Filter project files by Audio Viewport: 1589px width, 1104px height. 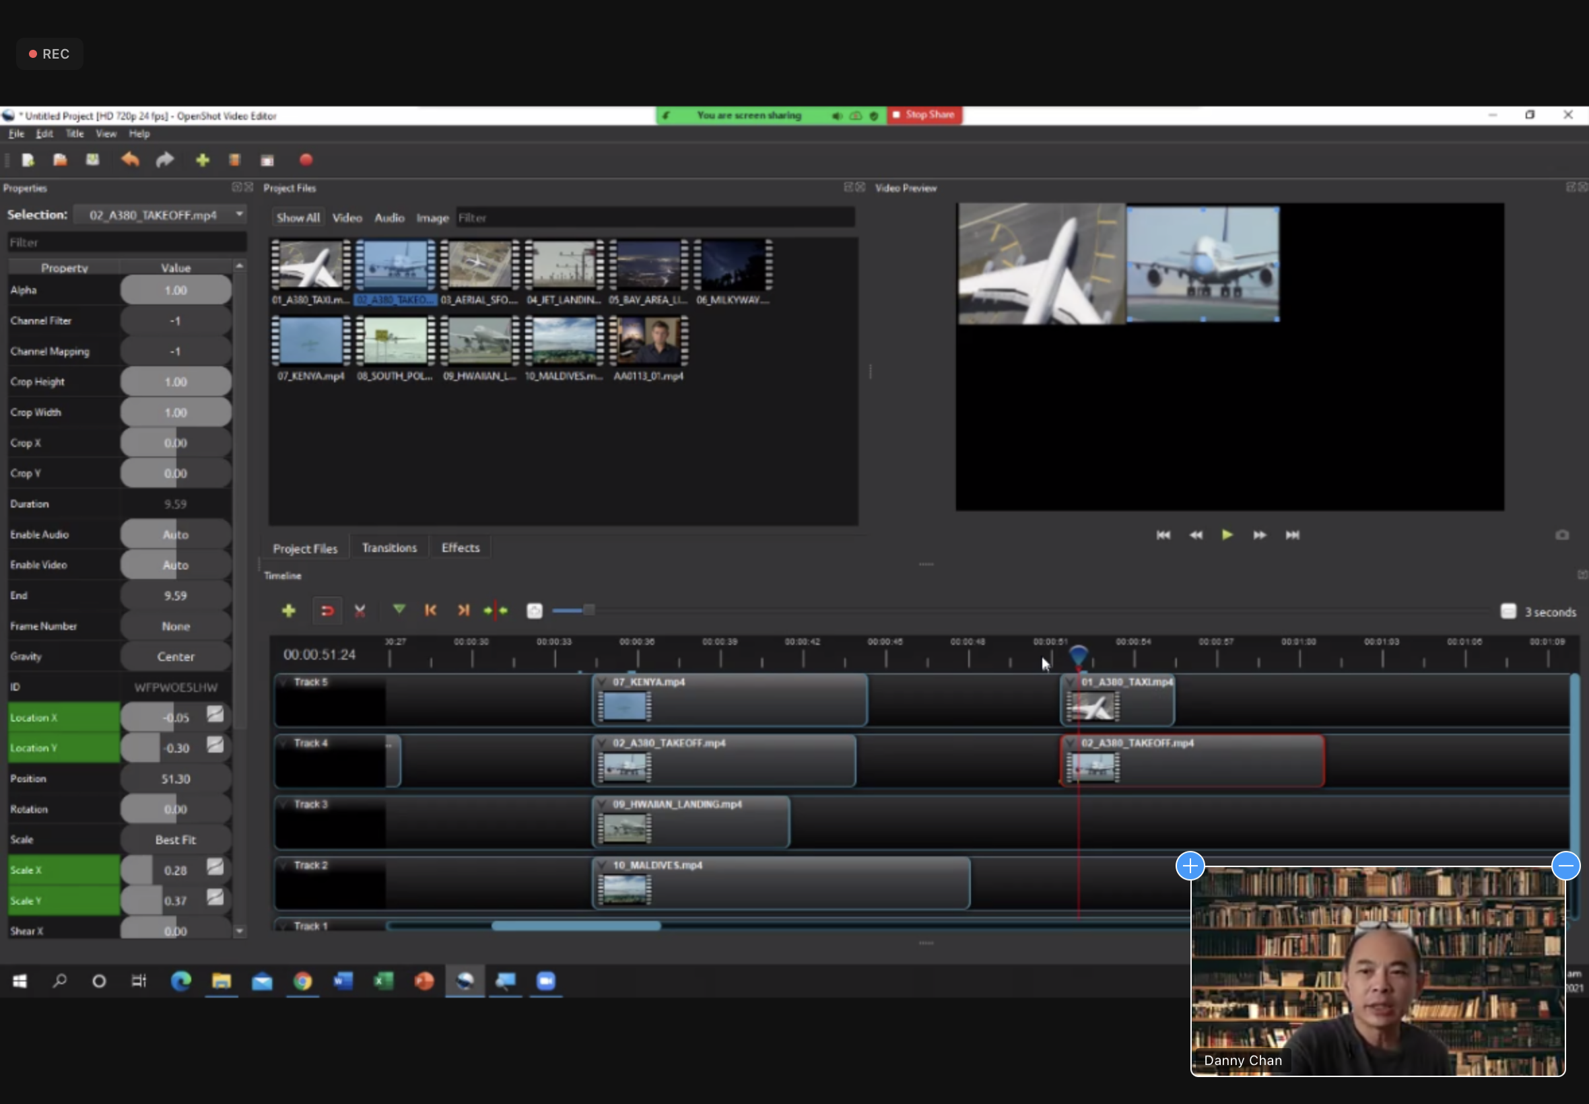click(389, 218)
